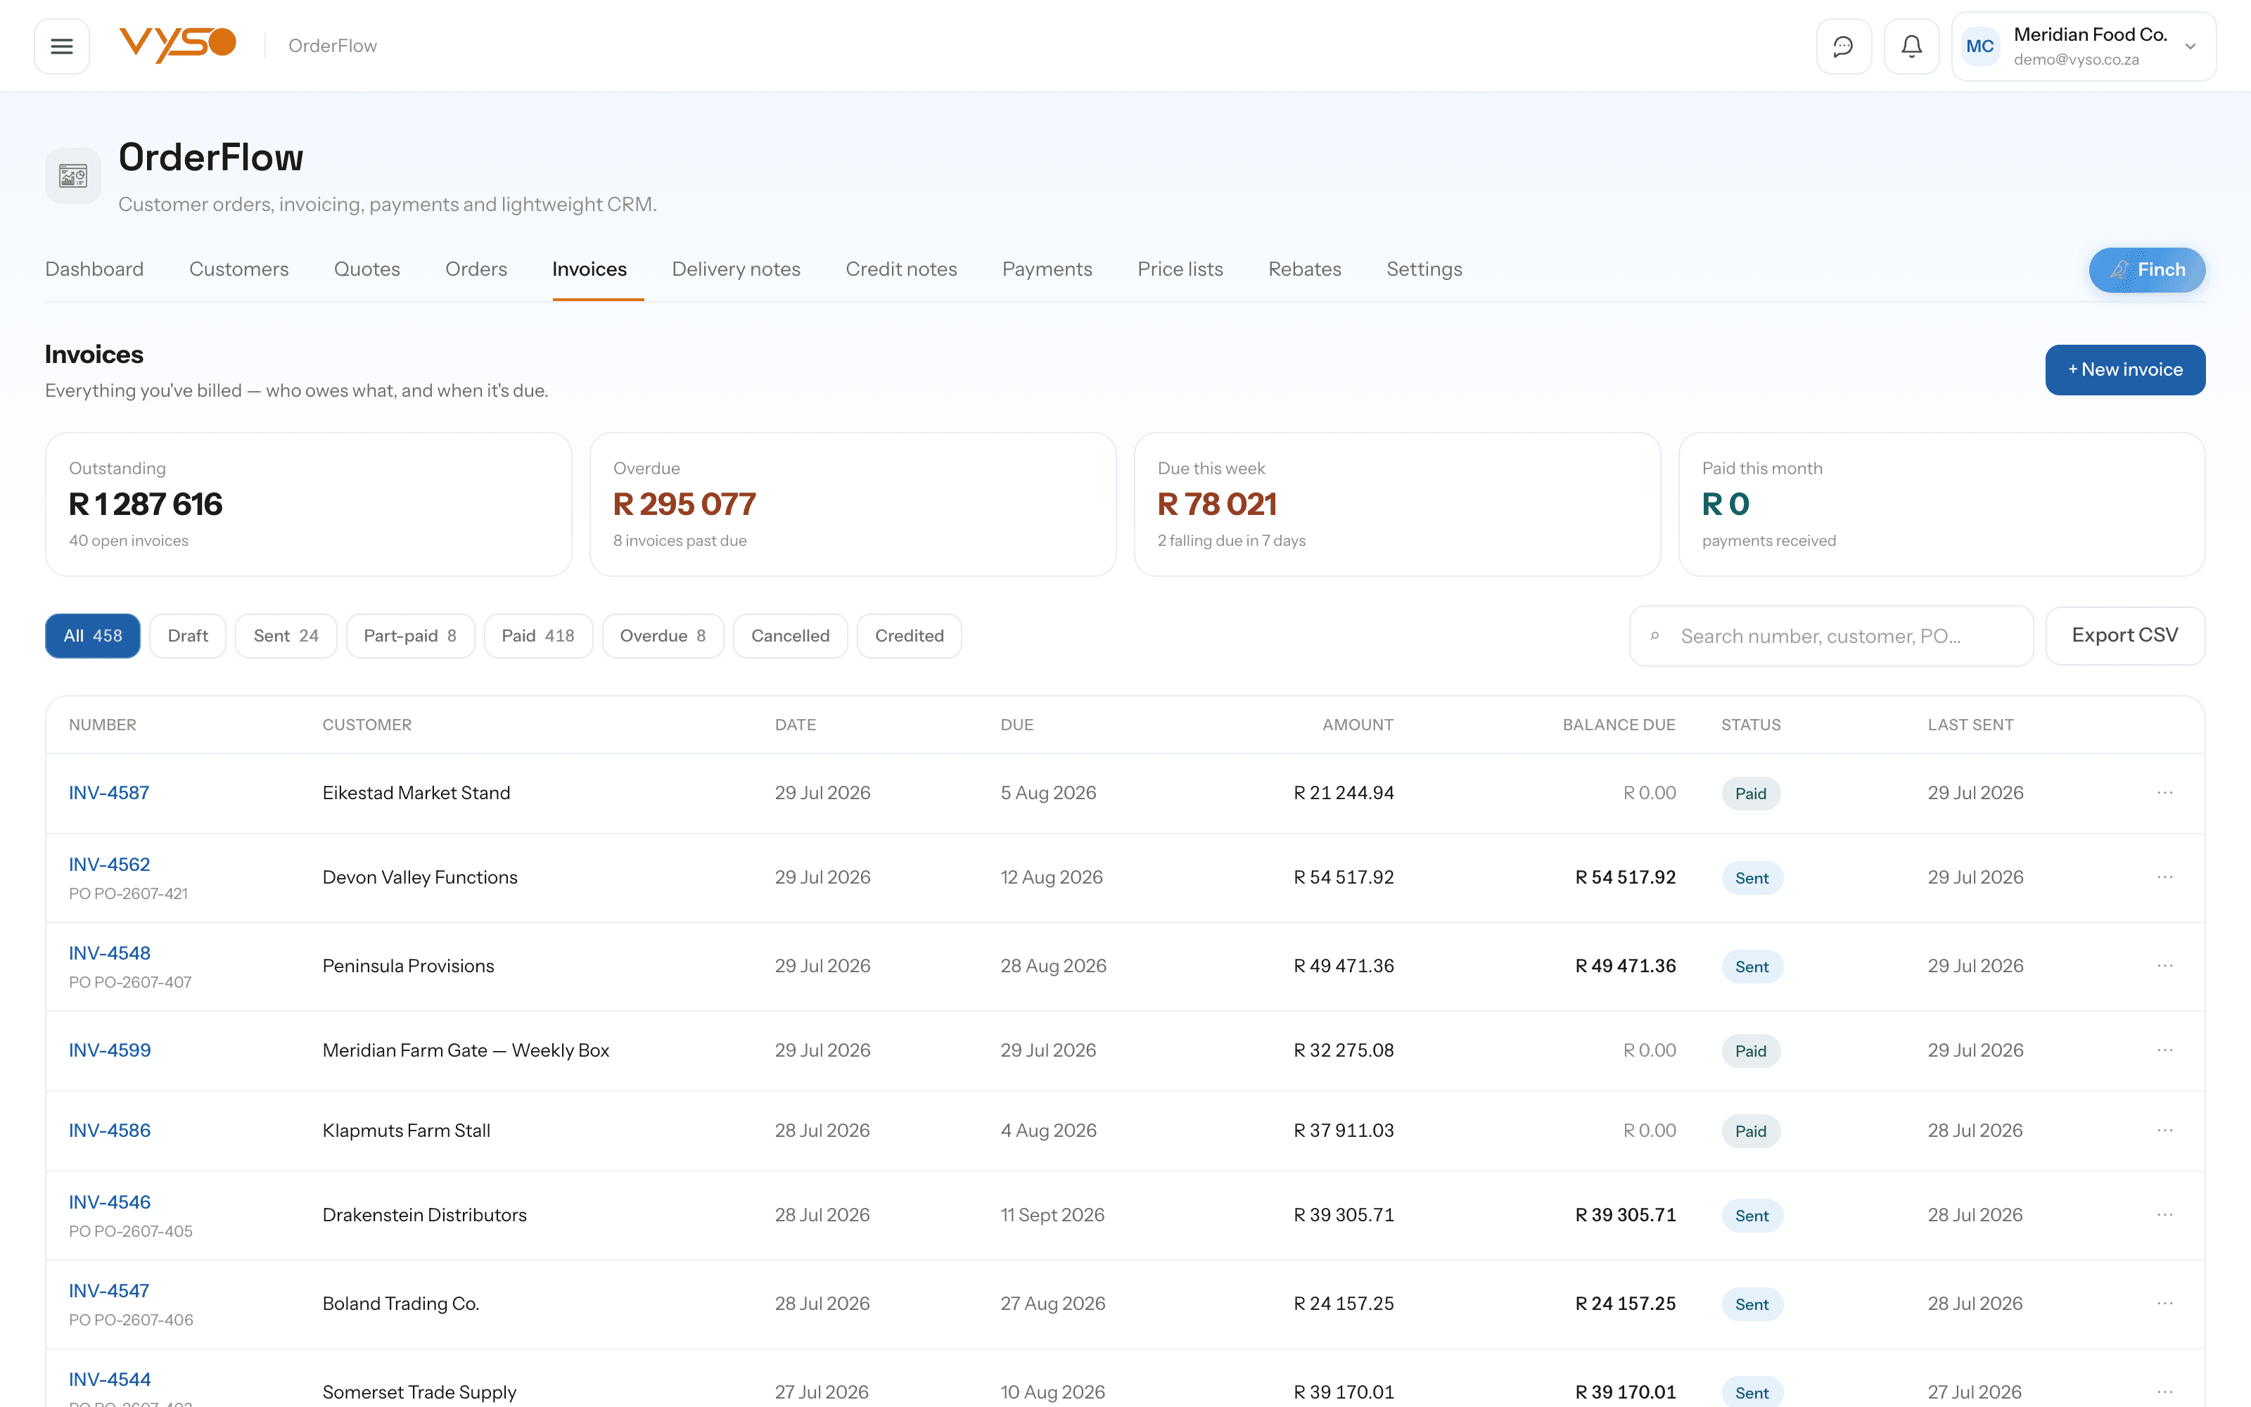
Task: Export invoices as CSV
Action: pos(2124,635)
